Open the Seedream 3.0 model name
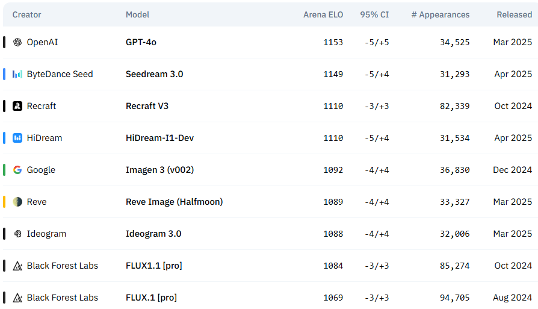The height and width of the screenshot is (309, 538). point(155,74)
